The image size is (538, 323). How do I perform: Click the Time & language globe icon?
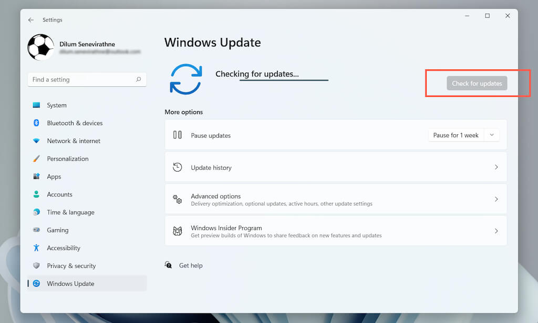pos(36,212)
